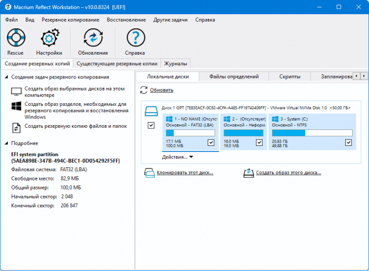The height and width of the screenshot is (271, 369).
Task: Uncheck partition 3 System (C:) checkbox
Action: pos(348,143)
